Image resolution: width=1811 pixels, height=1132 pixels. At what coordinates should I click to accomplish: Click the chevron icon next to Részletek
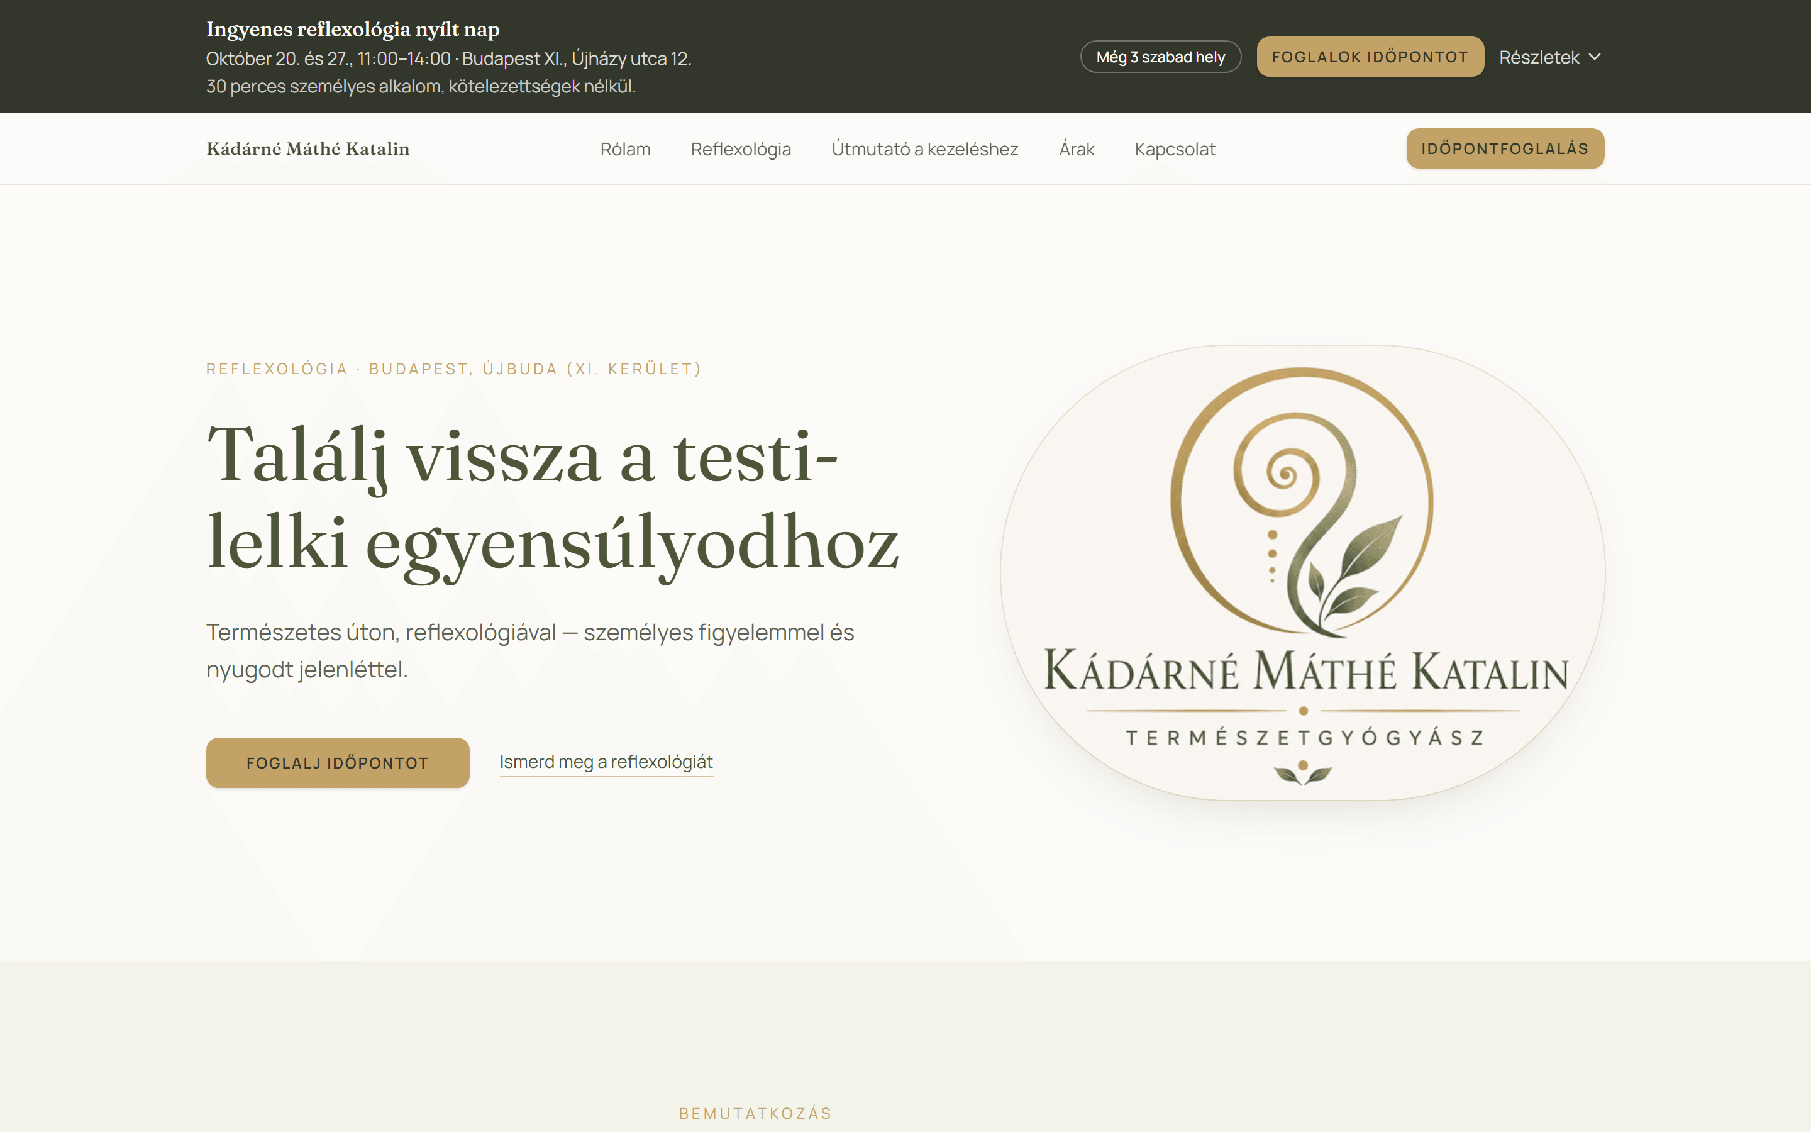point(1594,57)
